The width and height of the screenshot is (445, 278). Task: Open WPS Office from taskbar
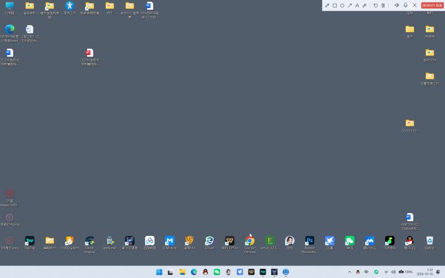pyautogui.click(x=251, y=272)
